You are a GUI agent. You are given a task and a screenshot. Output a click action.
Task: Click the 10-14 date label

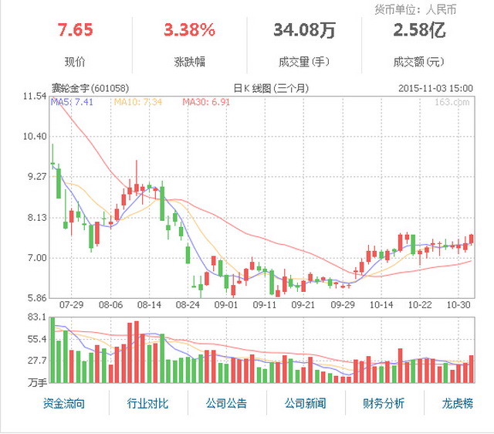tap(381, 305)
